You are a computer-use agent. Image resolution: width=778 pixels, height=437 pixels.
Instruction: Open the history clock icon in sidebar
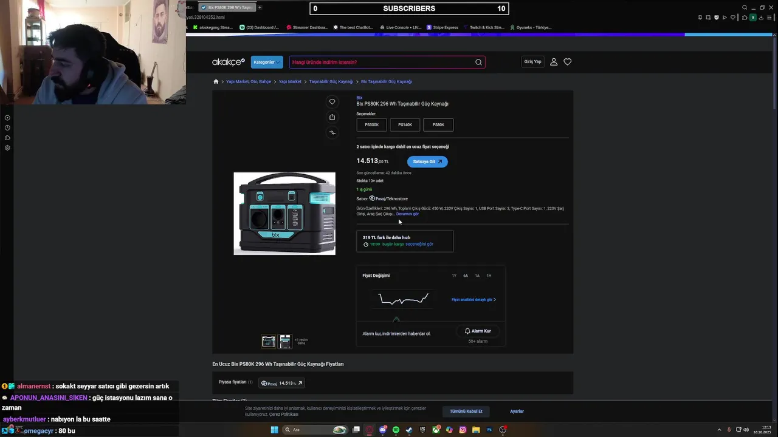[7, 127]
